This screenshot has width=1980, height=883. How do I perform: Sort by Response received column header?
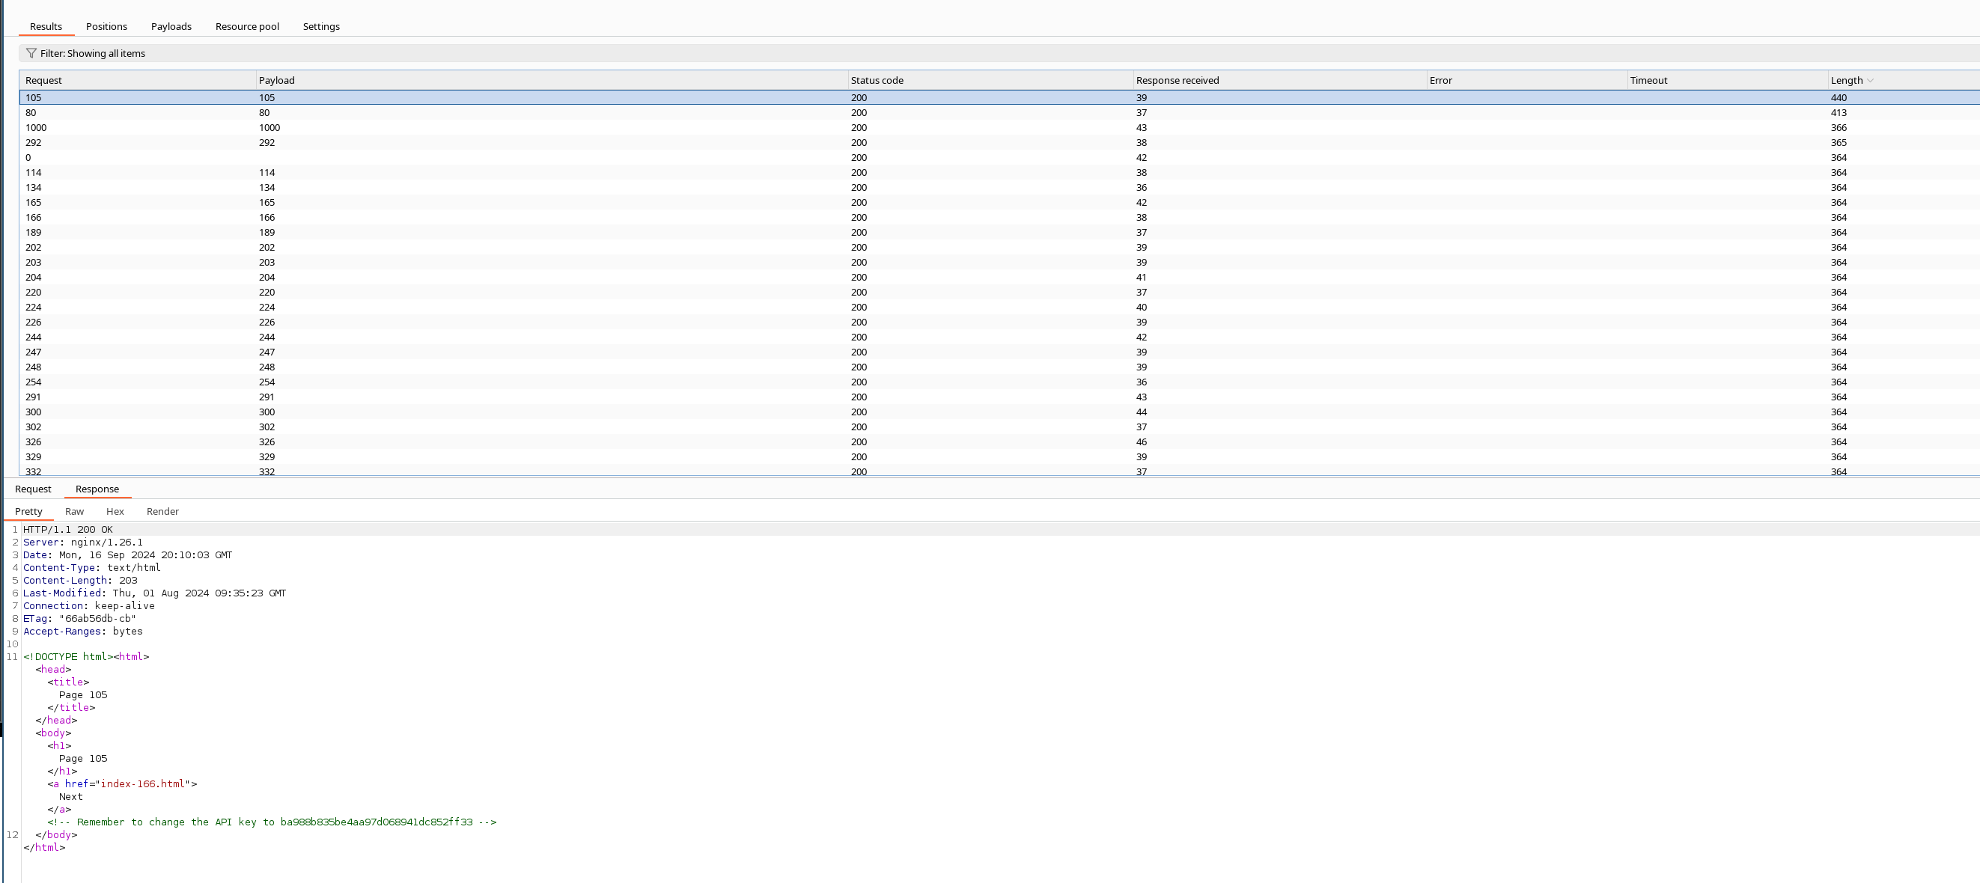click(x=1280, y=80)
